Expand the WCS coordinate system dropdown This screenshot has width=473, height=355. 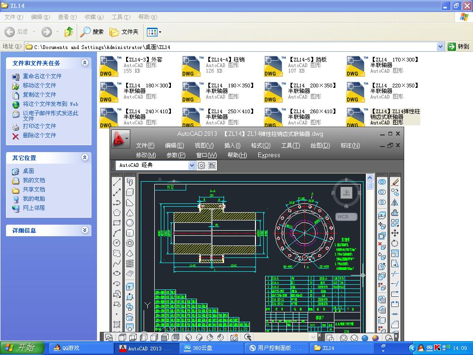click(353, 216)
